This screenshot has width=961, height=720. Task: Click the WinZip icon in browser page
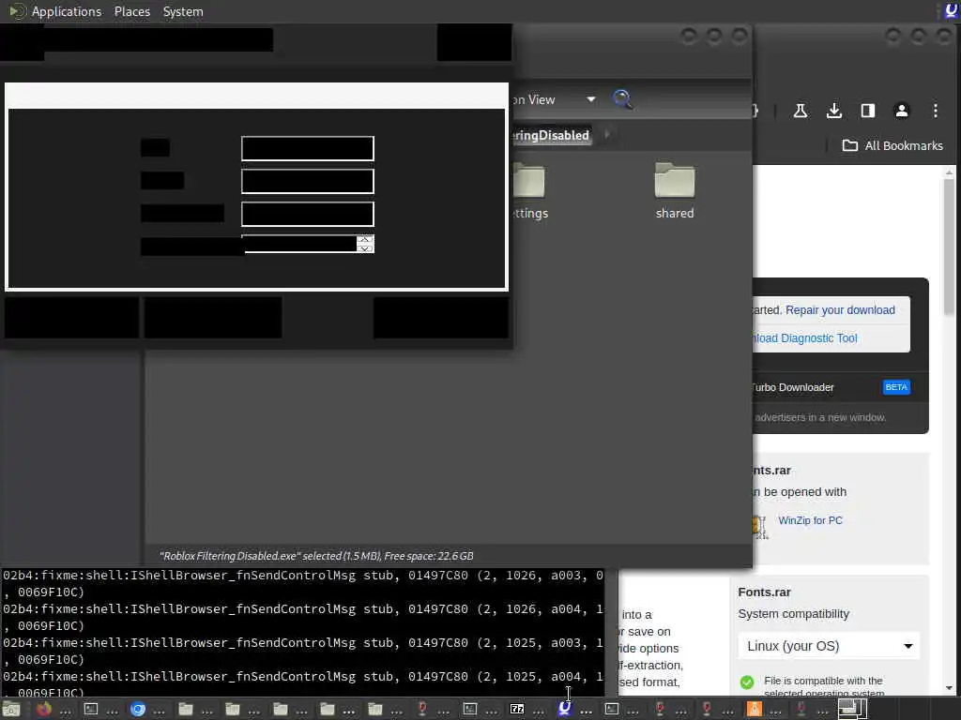tap(760, 527)
